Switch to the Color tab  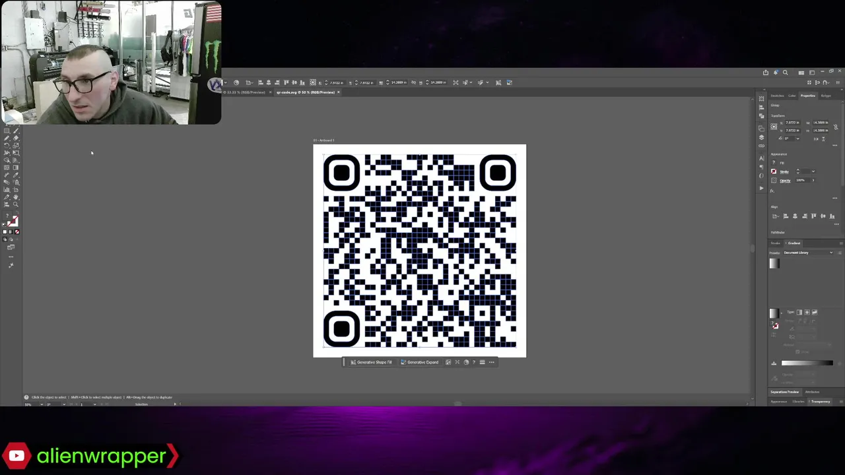(792, 96)
